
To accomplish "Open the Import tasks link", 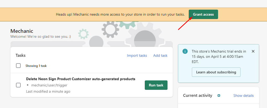I will [137, 55].
